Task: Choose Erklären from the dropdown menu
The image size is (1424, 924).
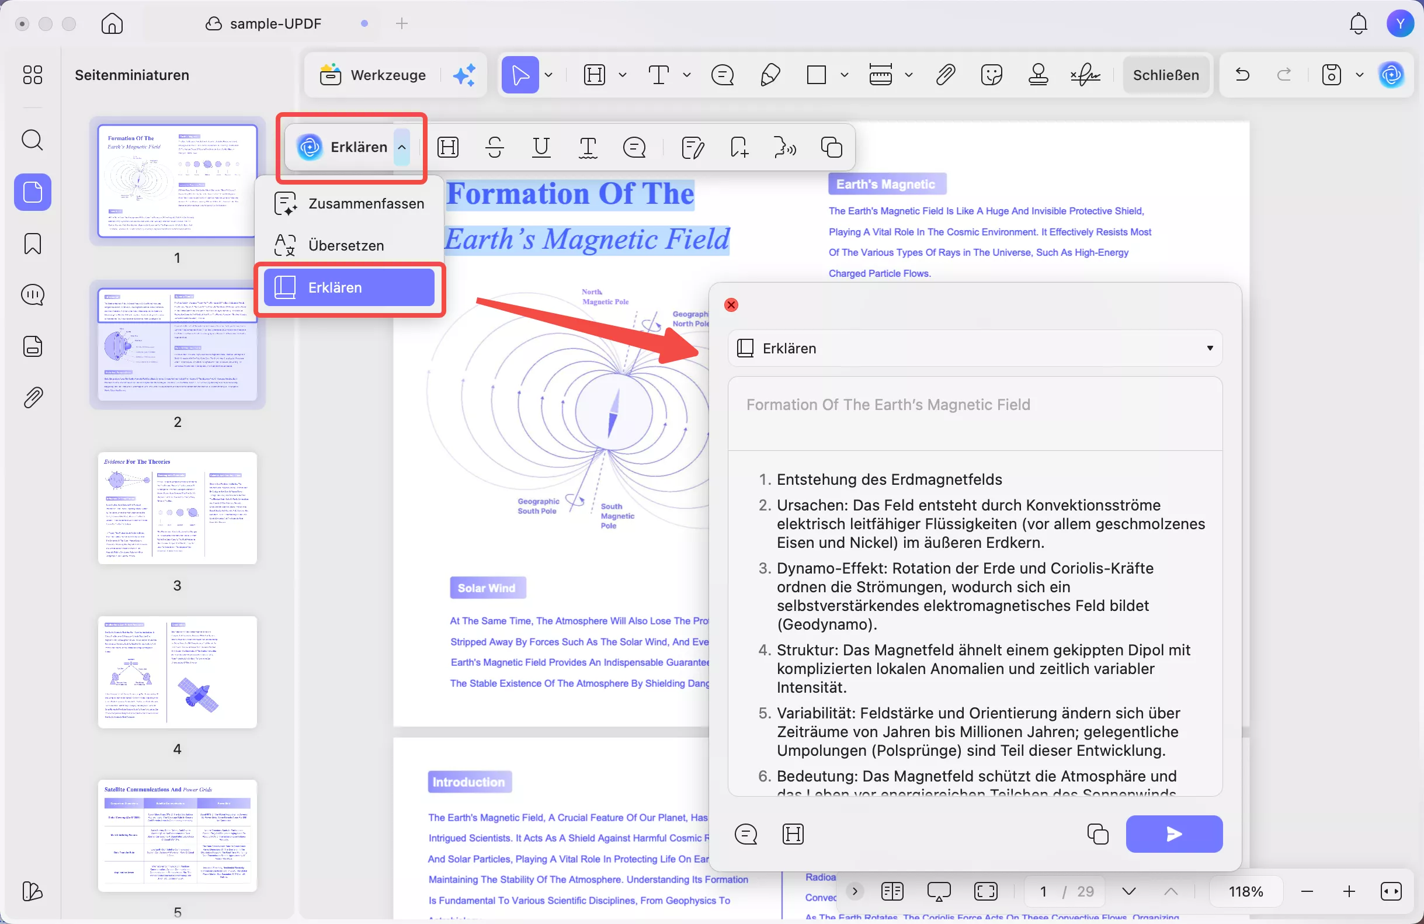Action: tap(349, 288)
